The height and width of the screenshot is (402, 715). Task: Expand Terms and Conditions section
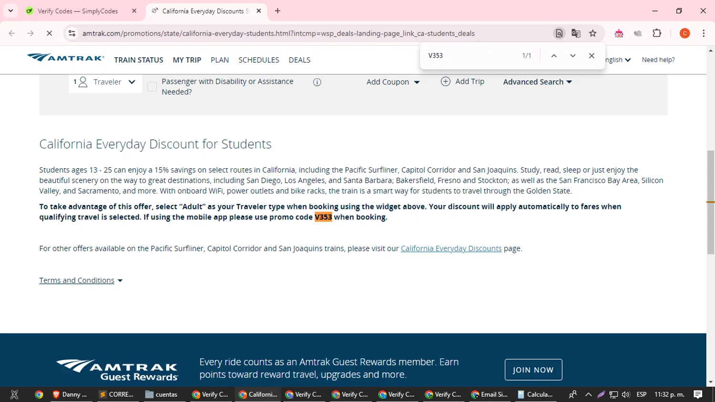pyautogui.click(x=81, y=280)
